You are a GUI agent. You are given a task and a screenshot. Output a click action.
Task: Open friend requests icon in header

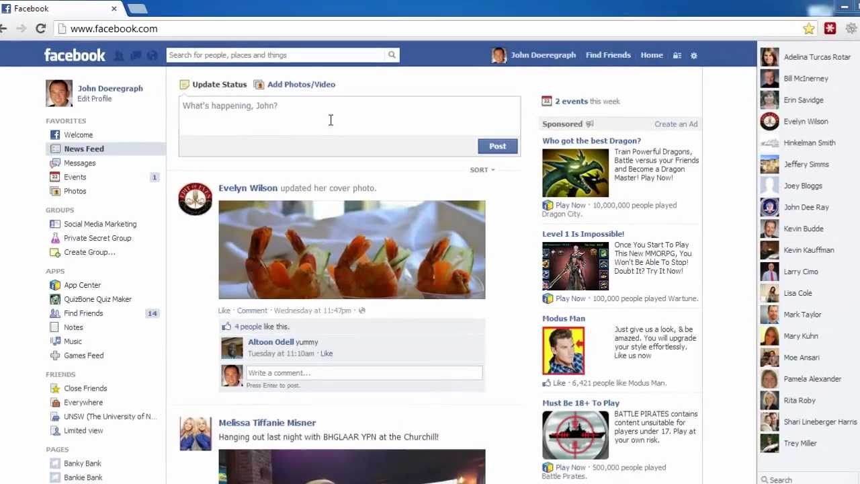[x=119, y=56]
